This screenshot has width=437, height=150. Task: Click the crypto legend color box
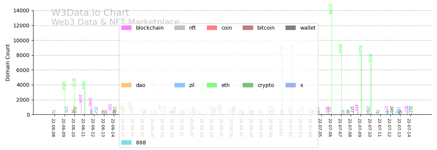pos(248,85)
